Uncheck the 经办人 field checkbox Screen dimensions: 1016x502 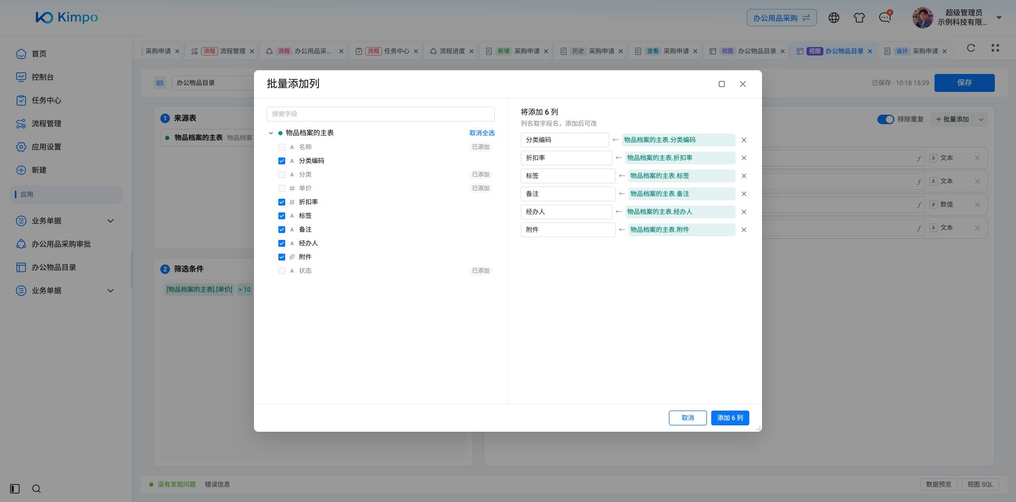(x=282, y=243)
